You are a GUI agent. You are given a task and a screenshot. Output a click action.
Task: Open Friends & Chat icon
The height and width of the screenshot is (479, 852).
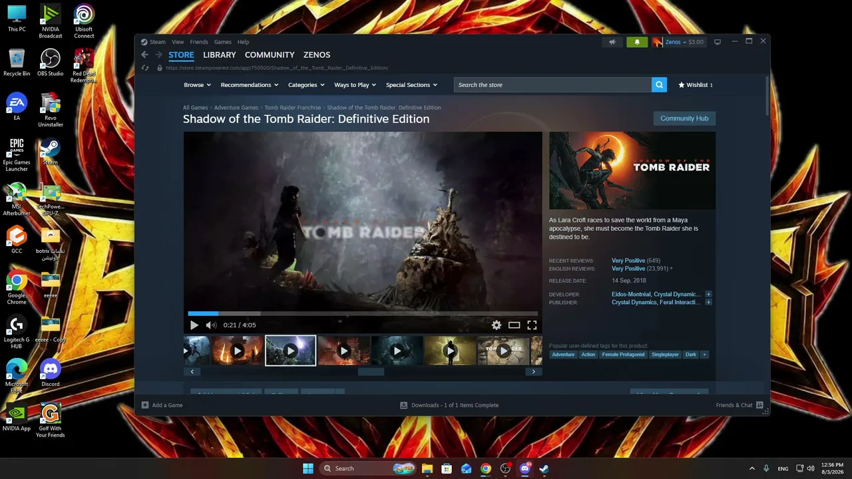tap(759, 405)
